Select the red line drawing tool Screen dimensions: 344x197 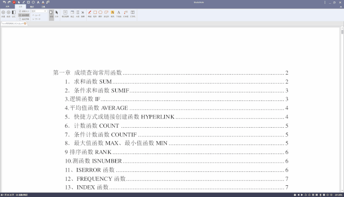click(x=90, y=14)
